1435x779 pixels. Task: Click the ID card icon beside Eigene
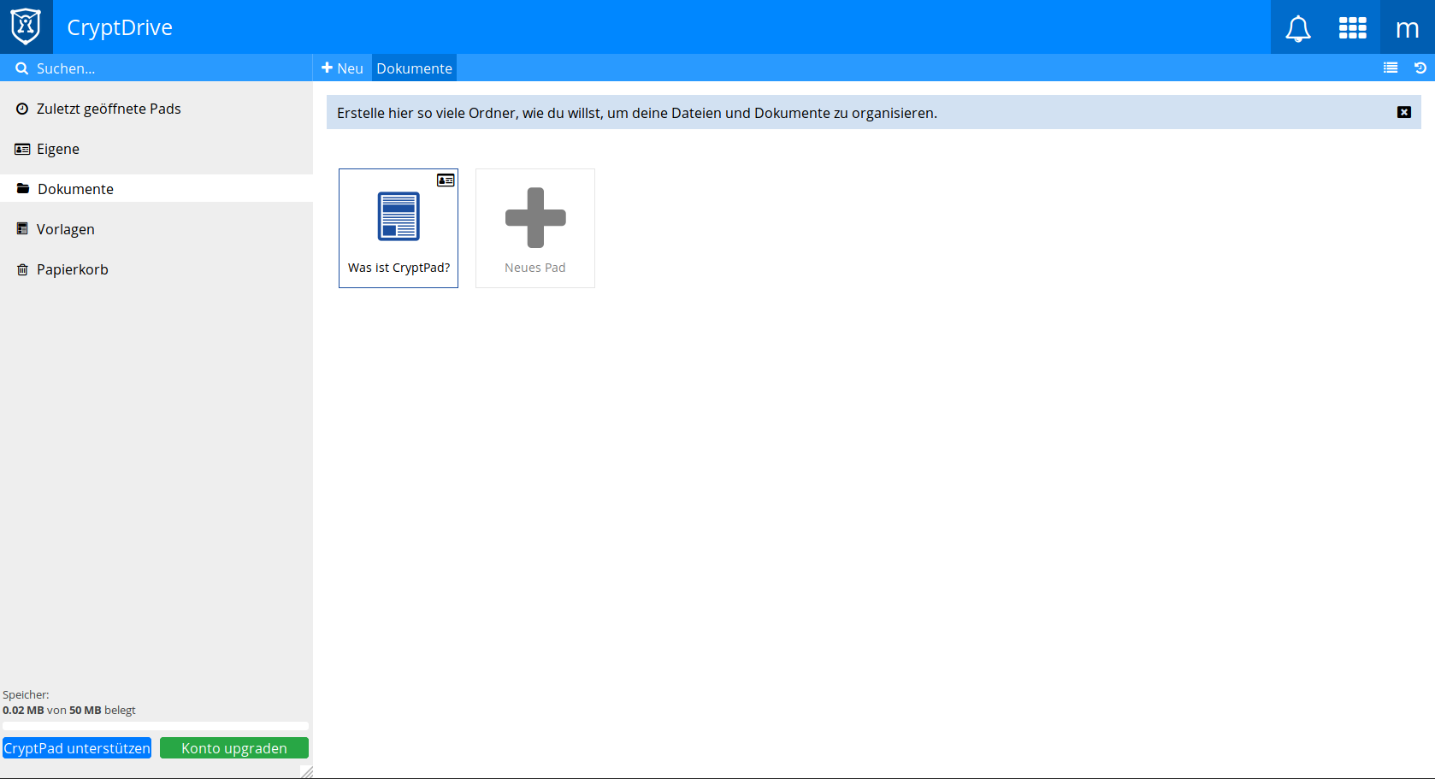tap(22, 149)
